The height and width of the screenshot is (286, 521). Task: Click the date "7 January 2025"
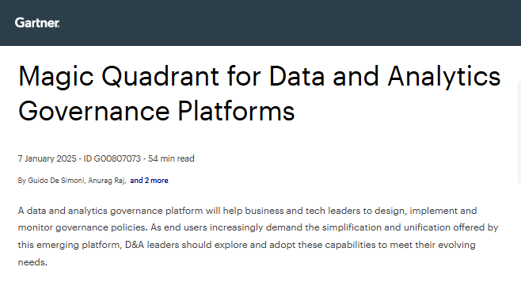48,158
